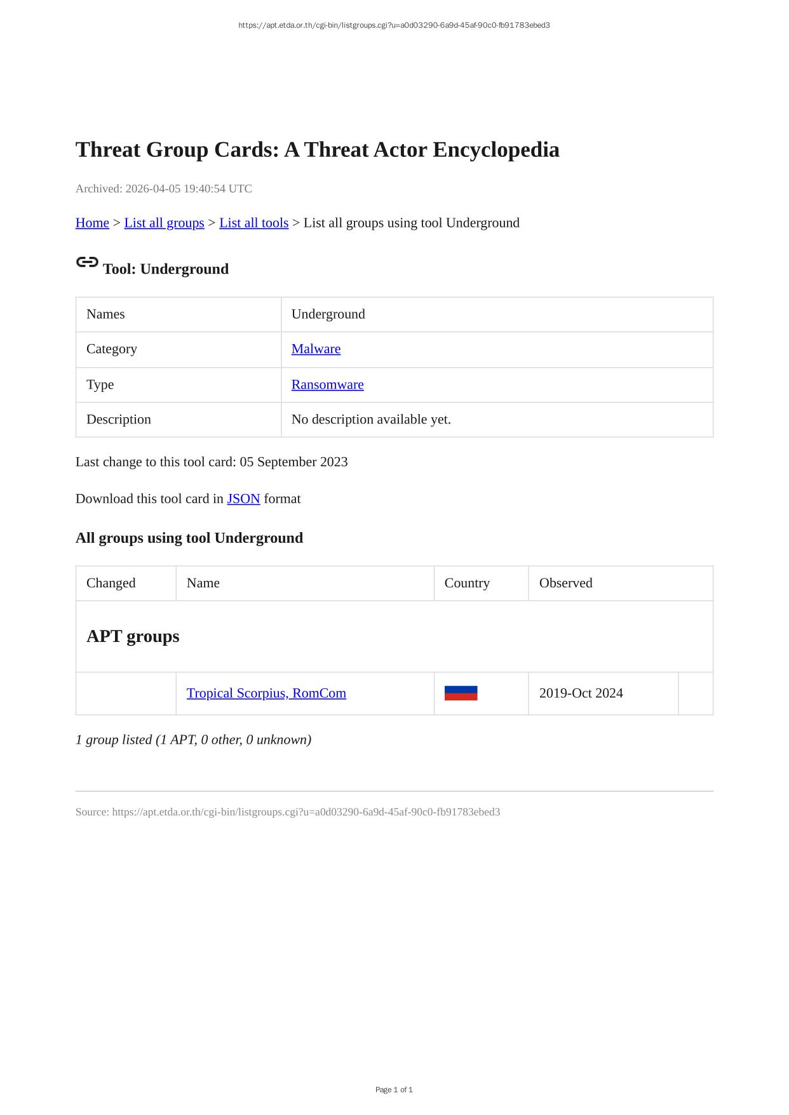Screen dimensions: 789x1115
Task: Click the Observed column header
Action: (x=565, y=584)
